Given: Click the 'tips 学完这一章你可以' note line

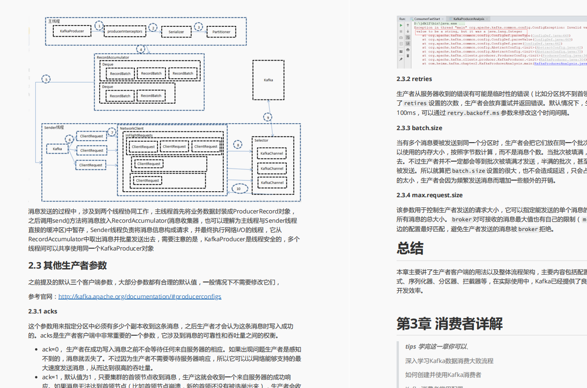Looking at the screenshot, I should (438, 346).
